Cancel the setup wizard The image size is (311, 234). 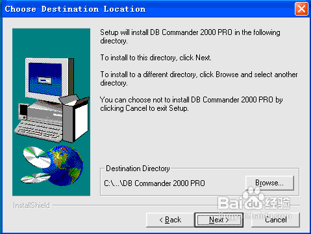pyautogui.click(x=275, y=220)
